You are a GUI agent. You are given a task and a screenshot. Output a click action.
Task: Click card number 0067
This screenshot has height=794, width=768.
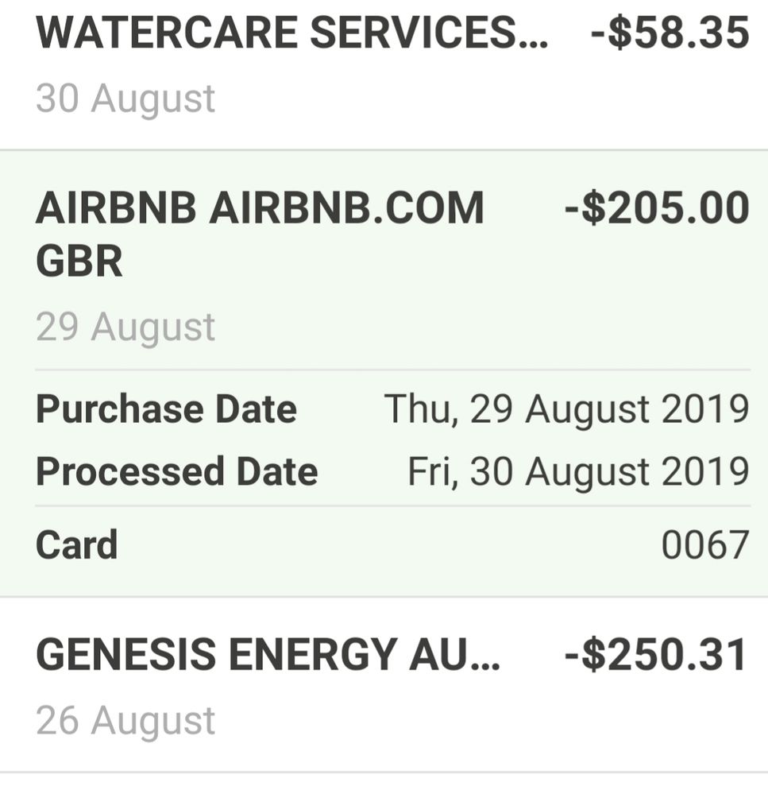click(705, 545)
